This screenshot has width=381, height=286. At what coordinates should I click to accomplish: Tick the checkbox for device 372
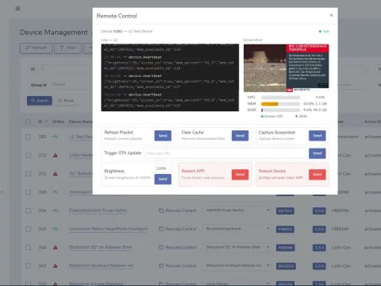coord(28,174)
